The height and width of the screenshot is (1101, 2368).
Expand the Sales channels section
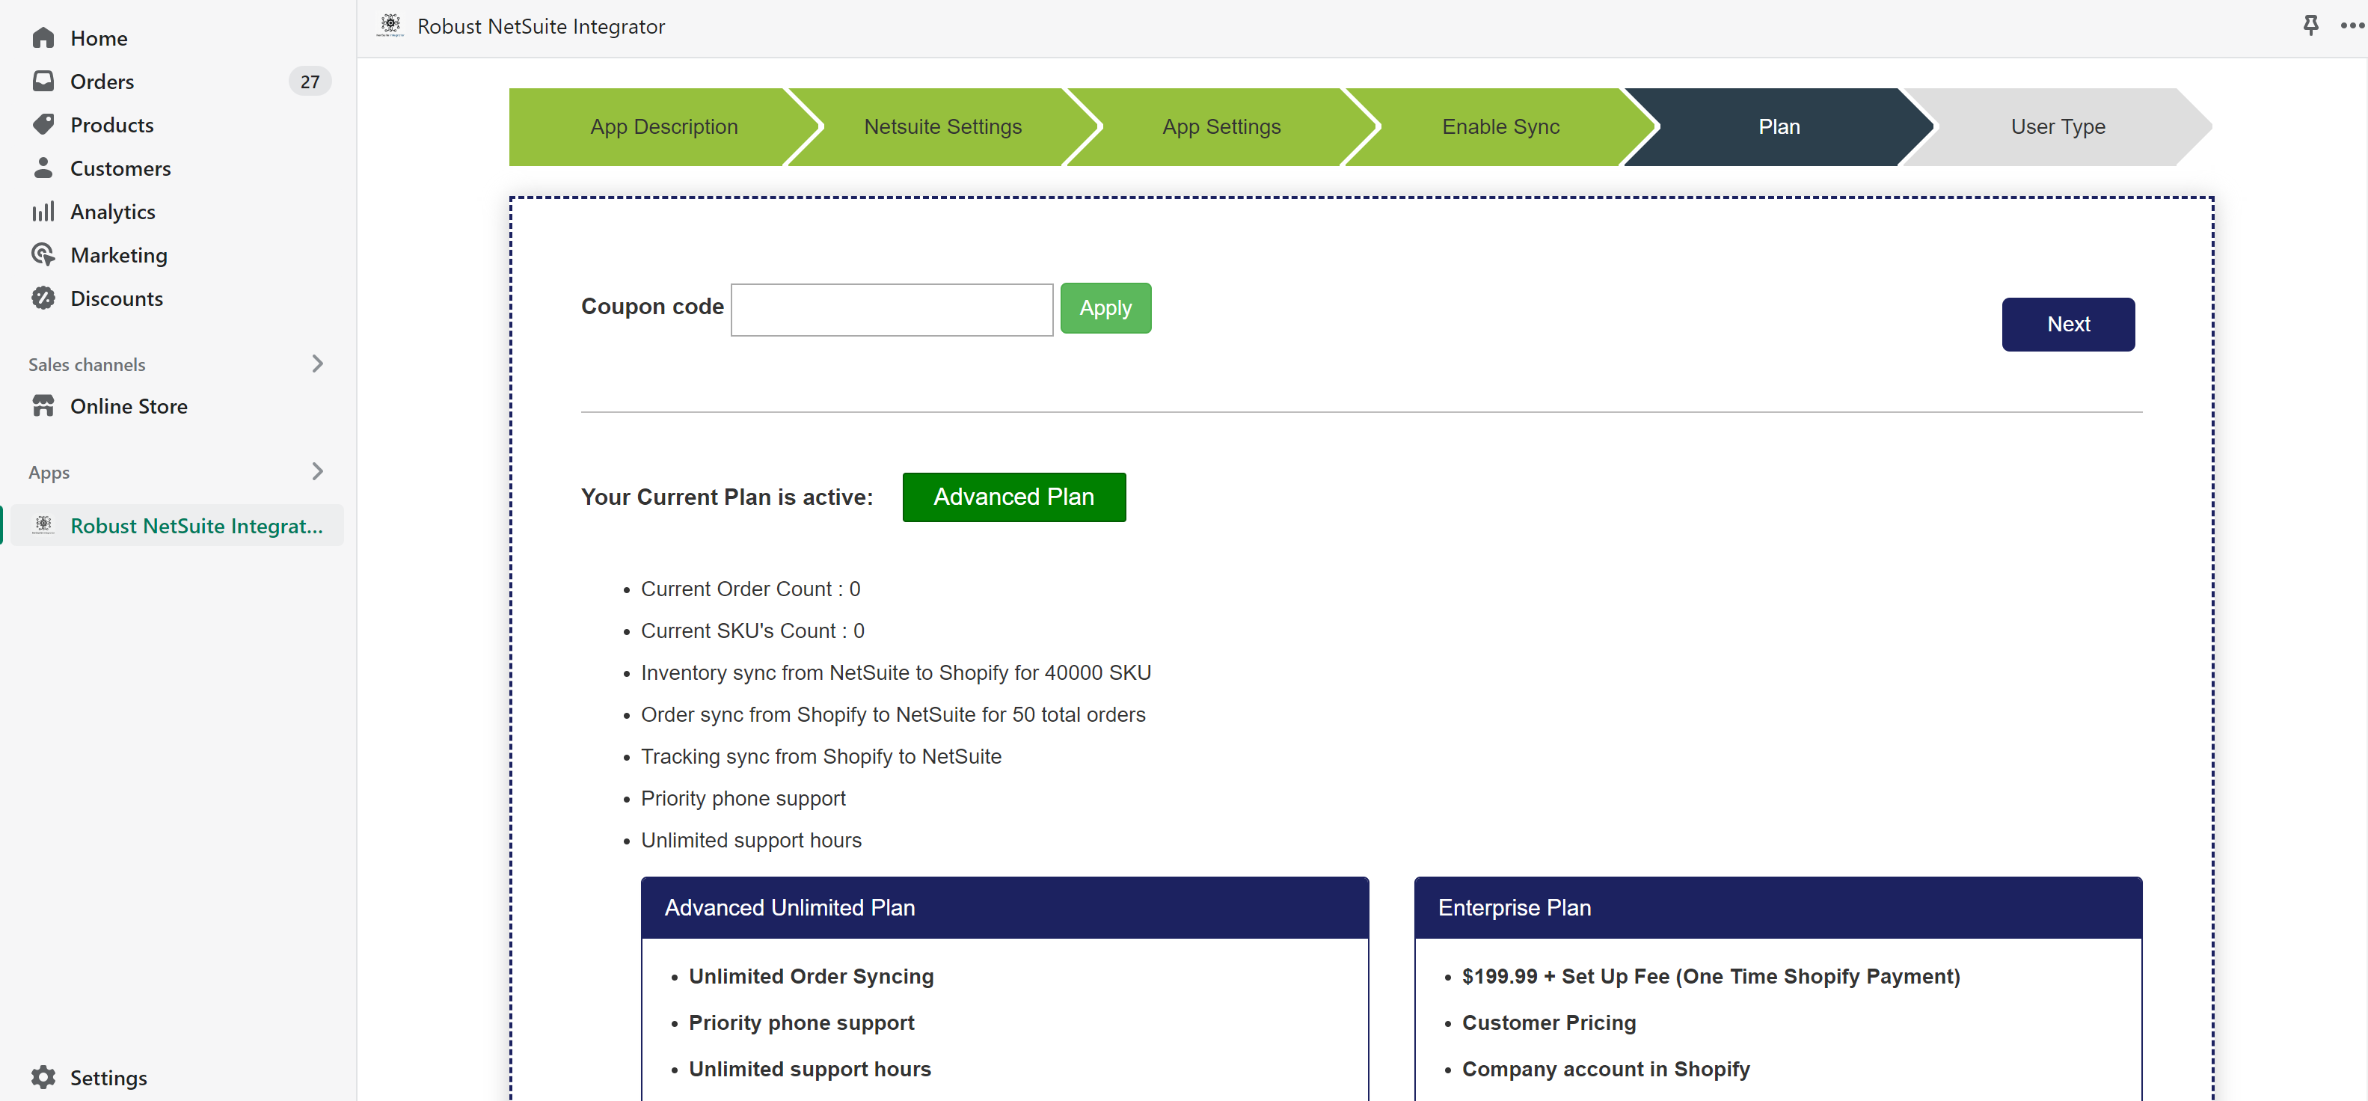(317, 364)
